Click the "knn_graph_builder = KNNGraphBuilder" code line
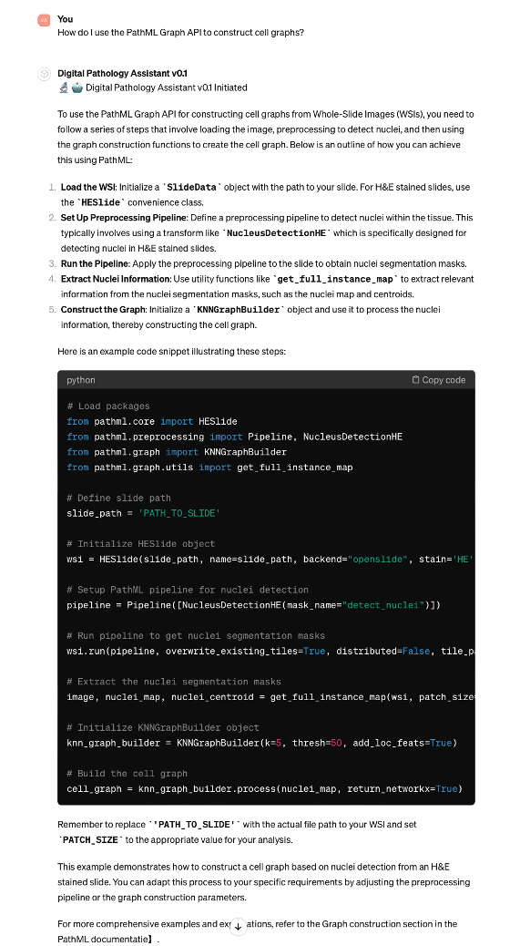 tap(261, 743)
